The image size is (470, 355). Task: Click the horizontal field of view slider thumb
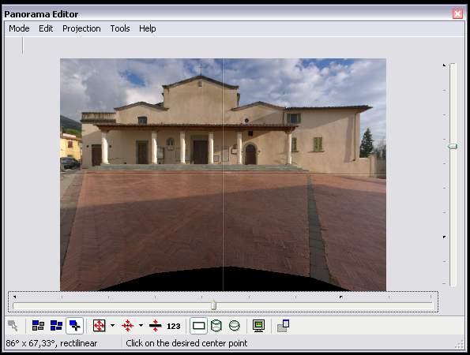click(x=213, y=305)
